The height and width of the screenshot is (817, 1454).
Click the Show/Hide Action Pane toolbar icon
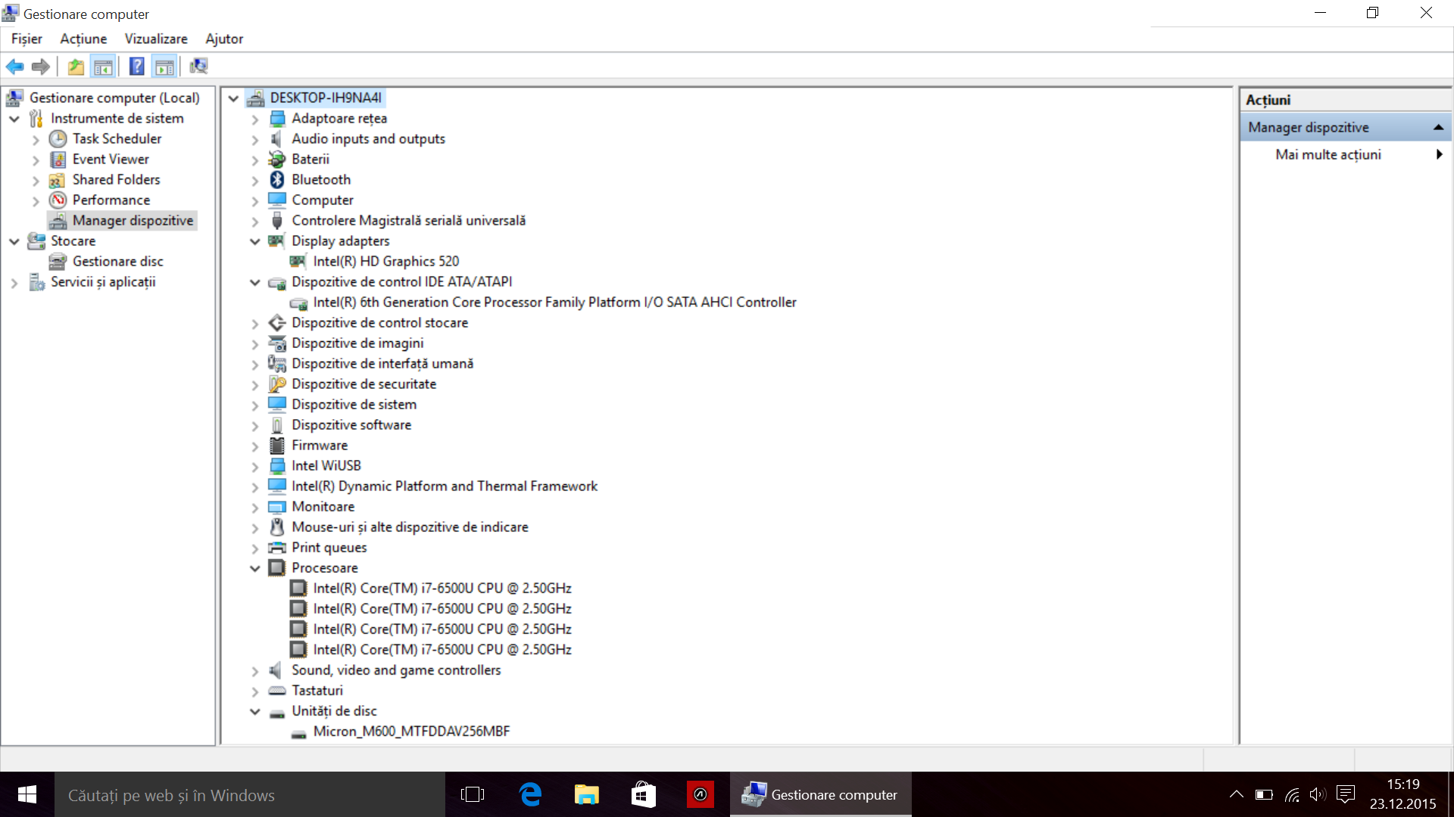coord(164,67)
